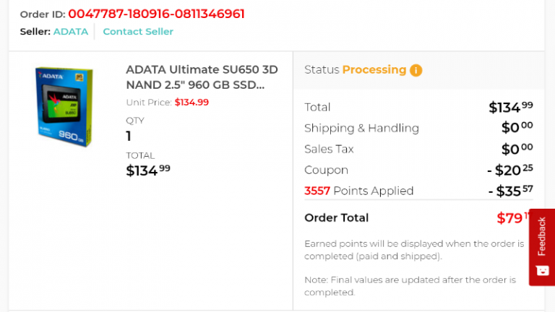Click the 3557 Points Applied label
Image resolution: width=555 pixels, height=312 pixels.
358,191
